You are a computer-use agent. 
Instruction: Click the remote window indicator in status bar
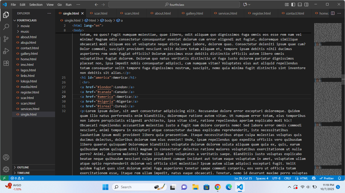4,178
